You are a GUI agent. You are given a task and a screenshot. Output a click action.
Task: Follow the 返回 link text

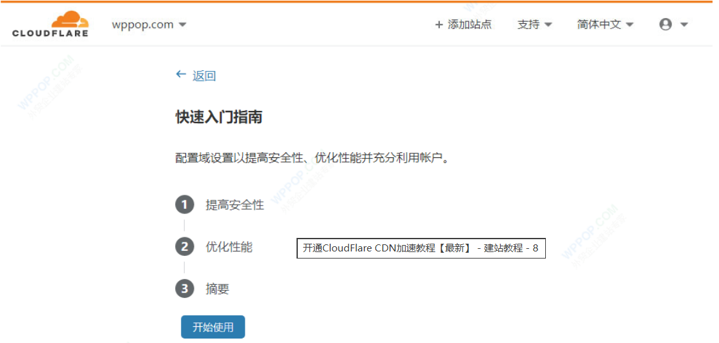[204, 76]
